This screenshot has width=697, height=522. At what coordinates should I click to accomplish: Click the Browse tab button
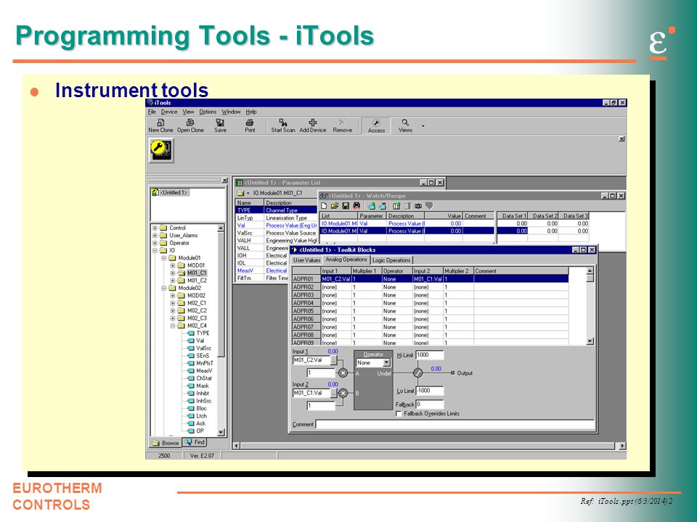coord(166,443)
